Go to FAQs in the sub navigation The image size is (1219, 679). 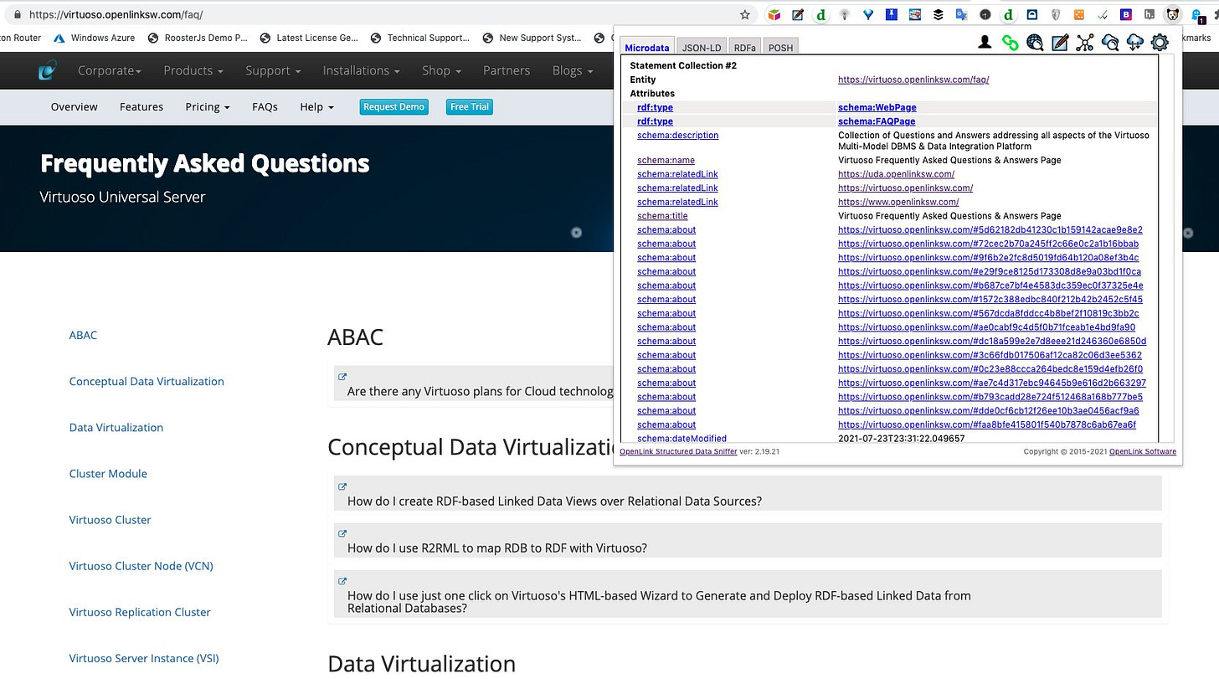pyautogui.click(x=265, y=106)
